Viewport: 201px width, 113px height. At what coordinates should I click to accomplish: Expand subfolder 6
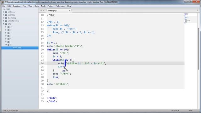tap(6, 39)
